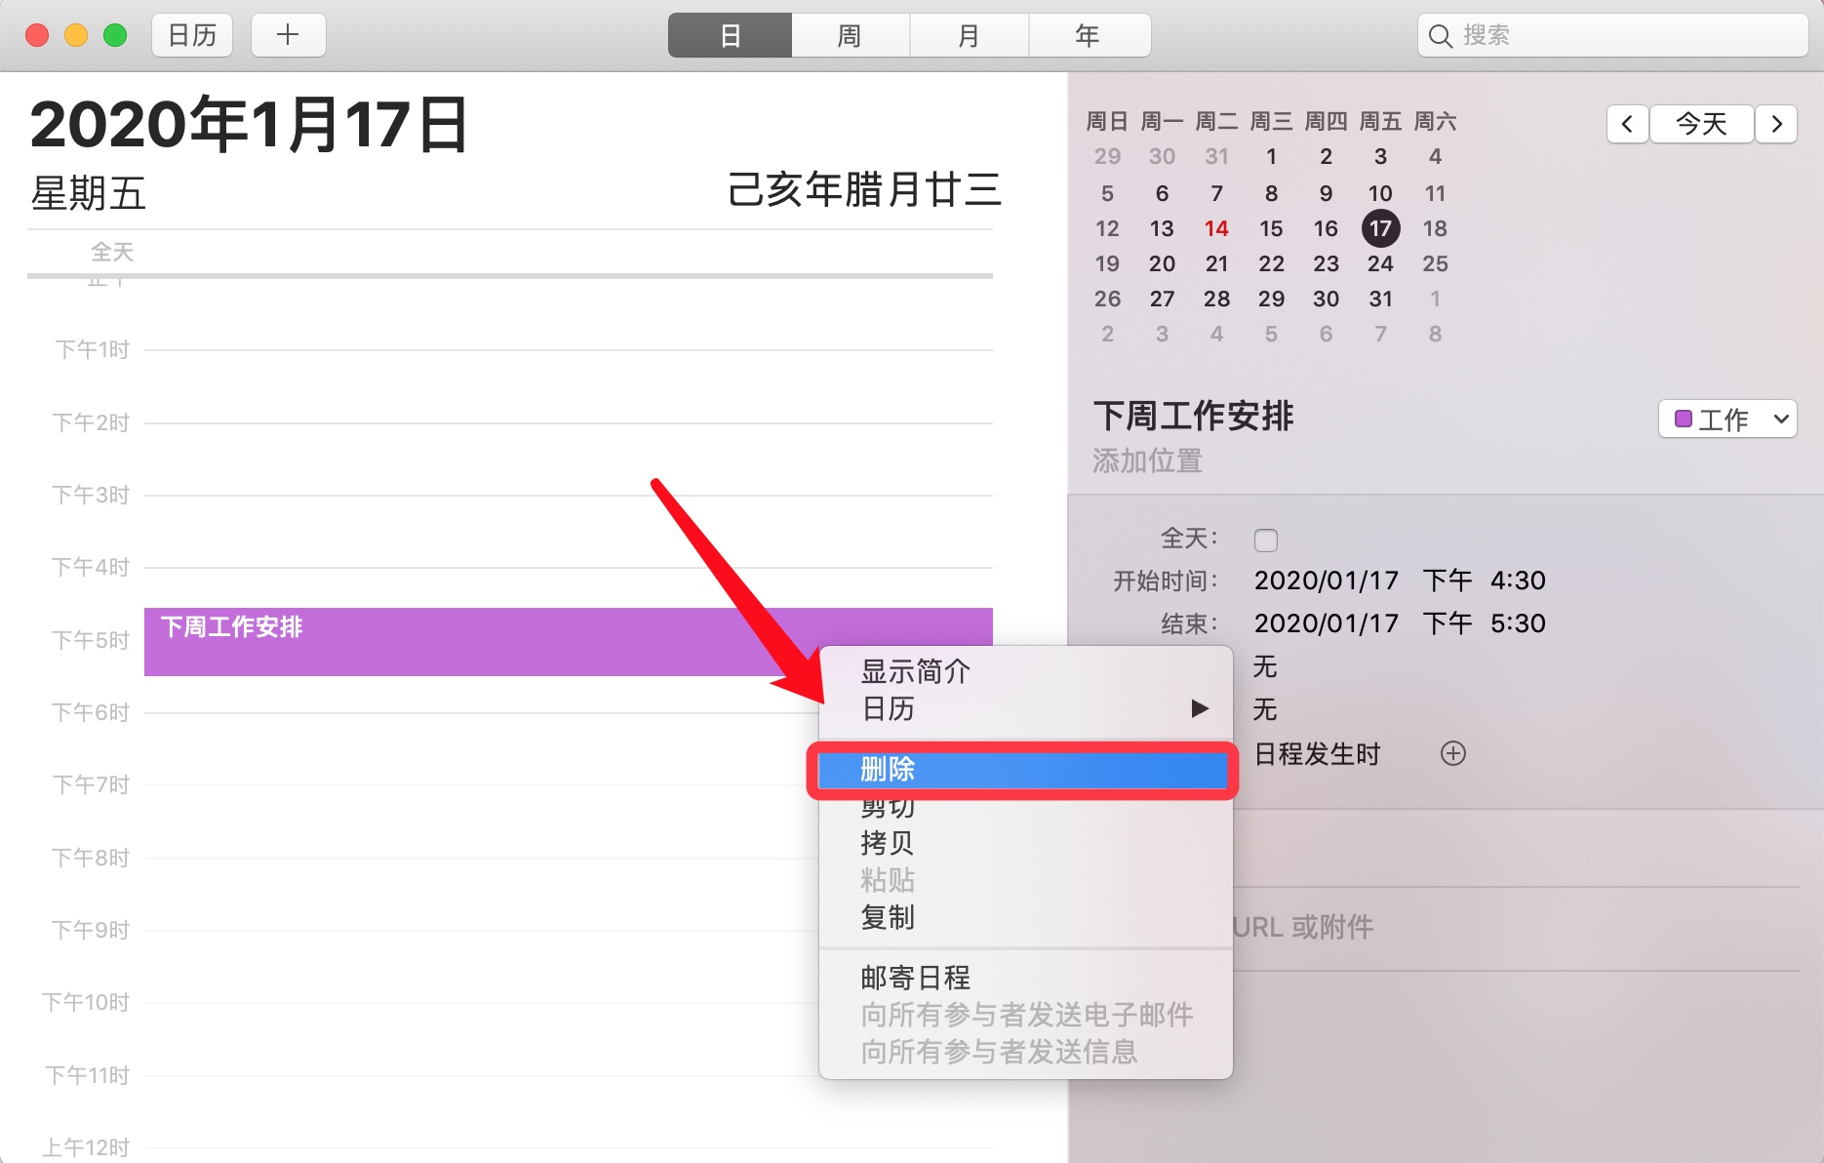Choose 粘贴 in the context menu
This screenshot has height=1163, width=1824.
point(1026,880)
